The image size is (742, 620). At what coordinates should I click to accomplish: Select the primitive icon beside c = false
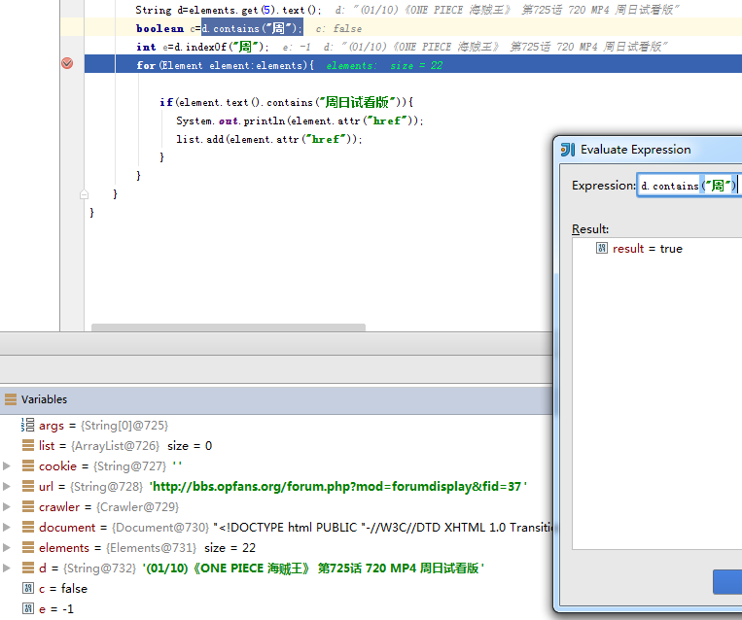28,588
